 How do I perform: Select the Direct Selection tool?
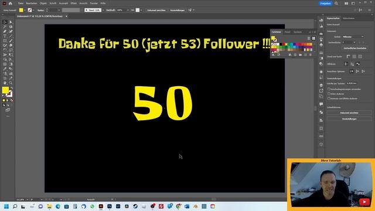pyautogui.click(x=11, y=22)
